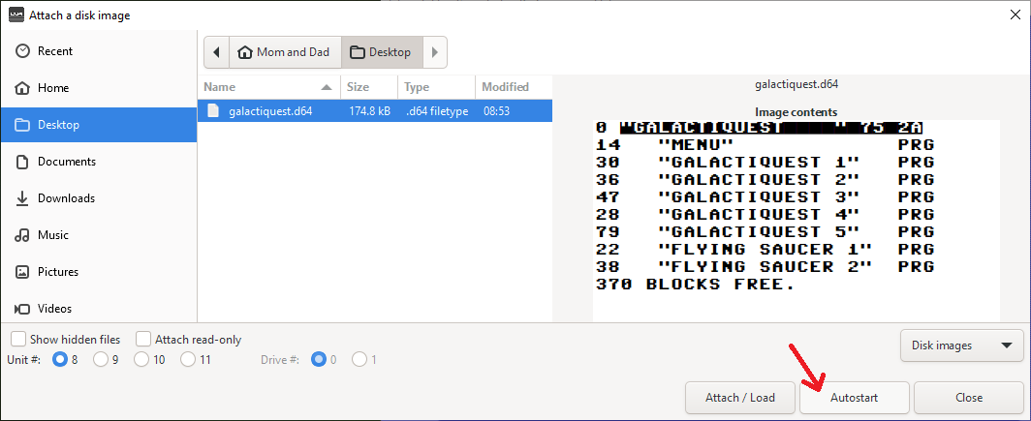The width and height of the screenshot is (1031, 421).
Task: Open the Disk images filter dropdown
Action: (x=962, y=346)
